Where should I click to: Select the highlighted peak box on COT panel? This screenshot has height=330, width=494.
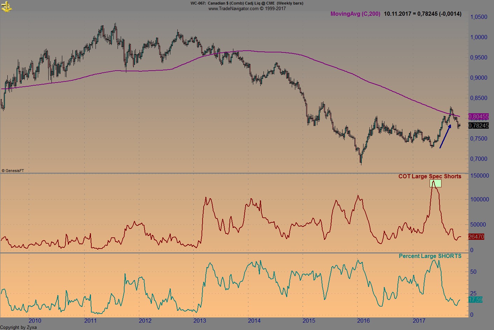[x=435, y=183]
